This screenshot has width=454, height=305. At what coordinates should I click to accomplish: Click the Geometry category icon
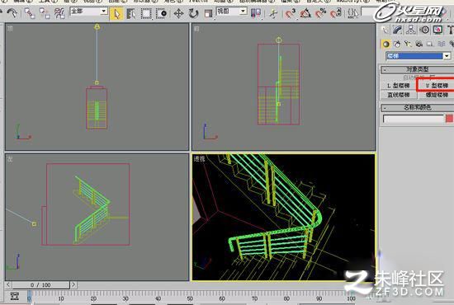click(385, 44)
